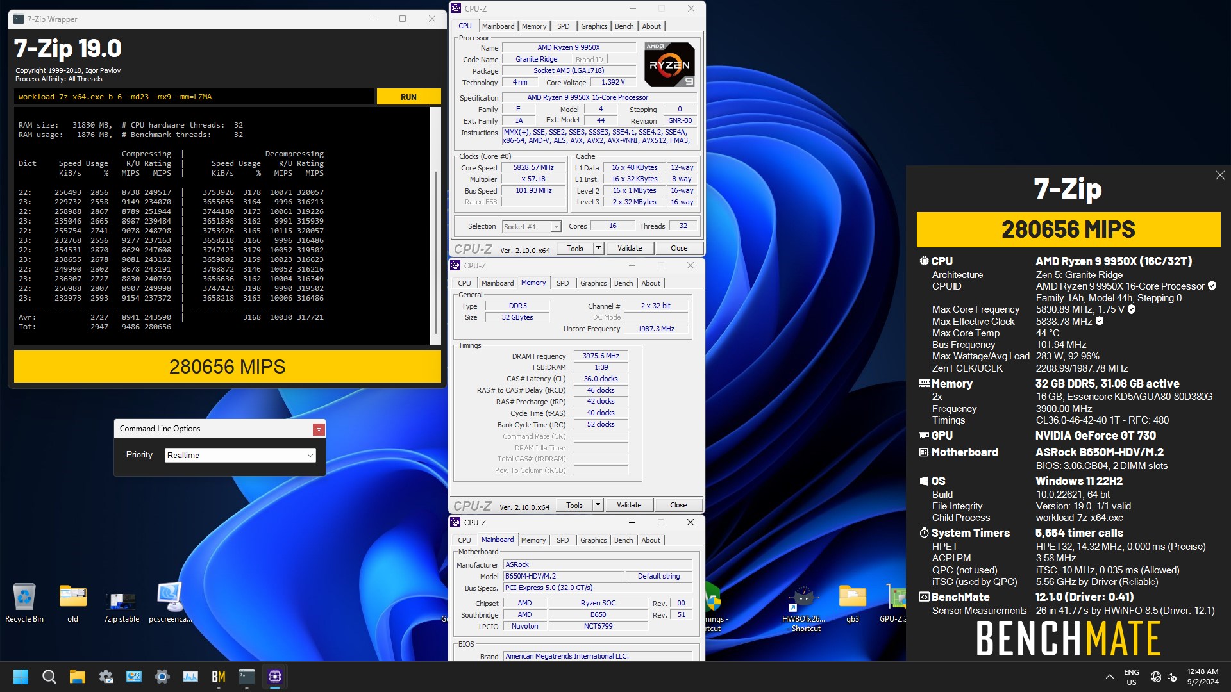1231x692 pixels.
Task: Click BenchMate BM icon in taskbar
Action: point(219,677)
